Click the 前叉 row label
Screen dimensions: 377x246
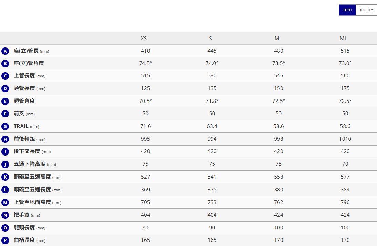pos(19,114)
